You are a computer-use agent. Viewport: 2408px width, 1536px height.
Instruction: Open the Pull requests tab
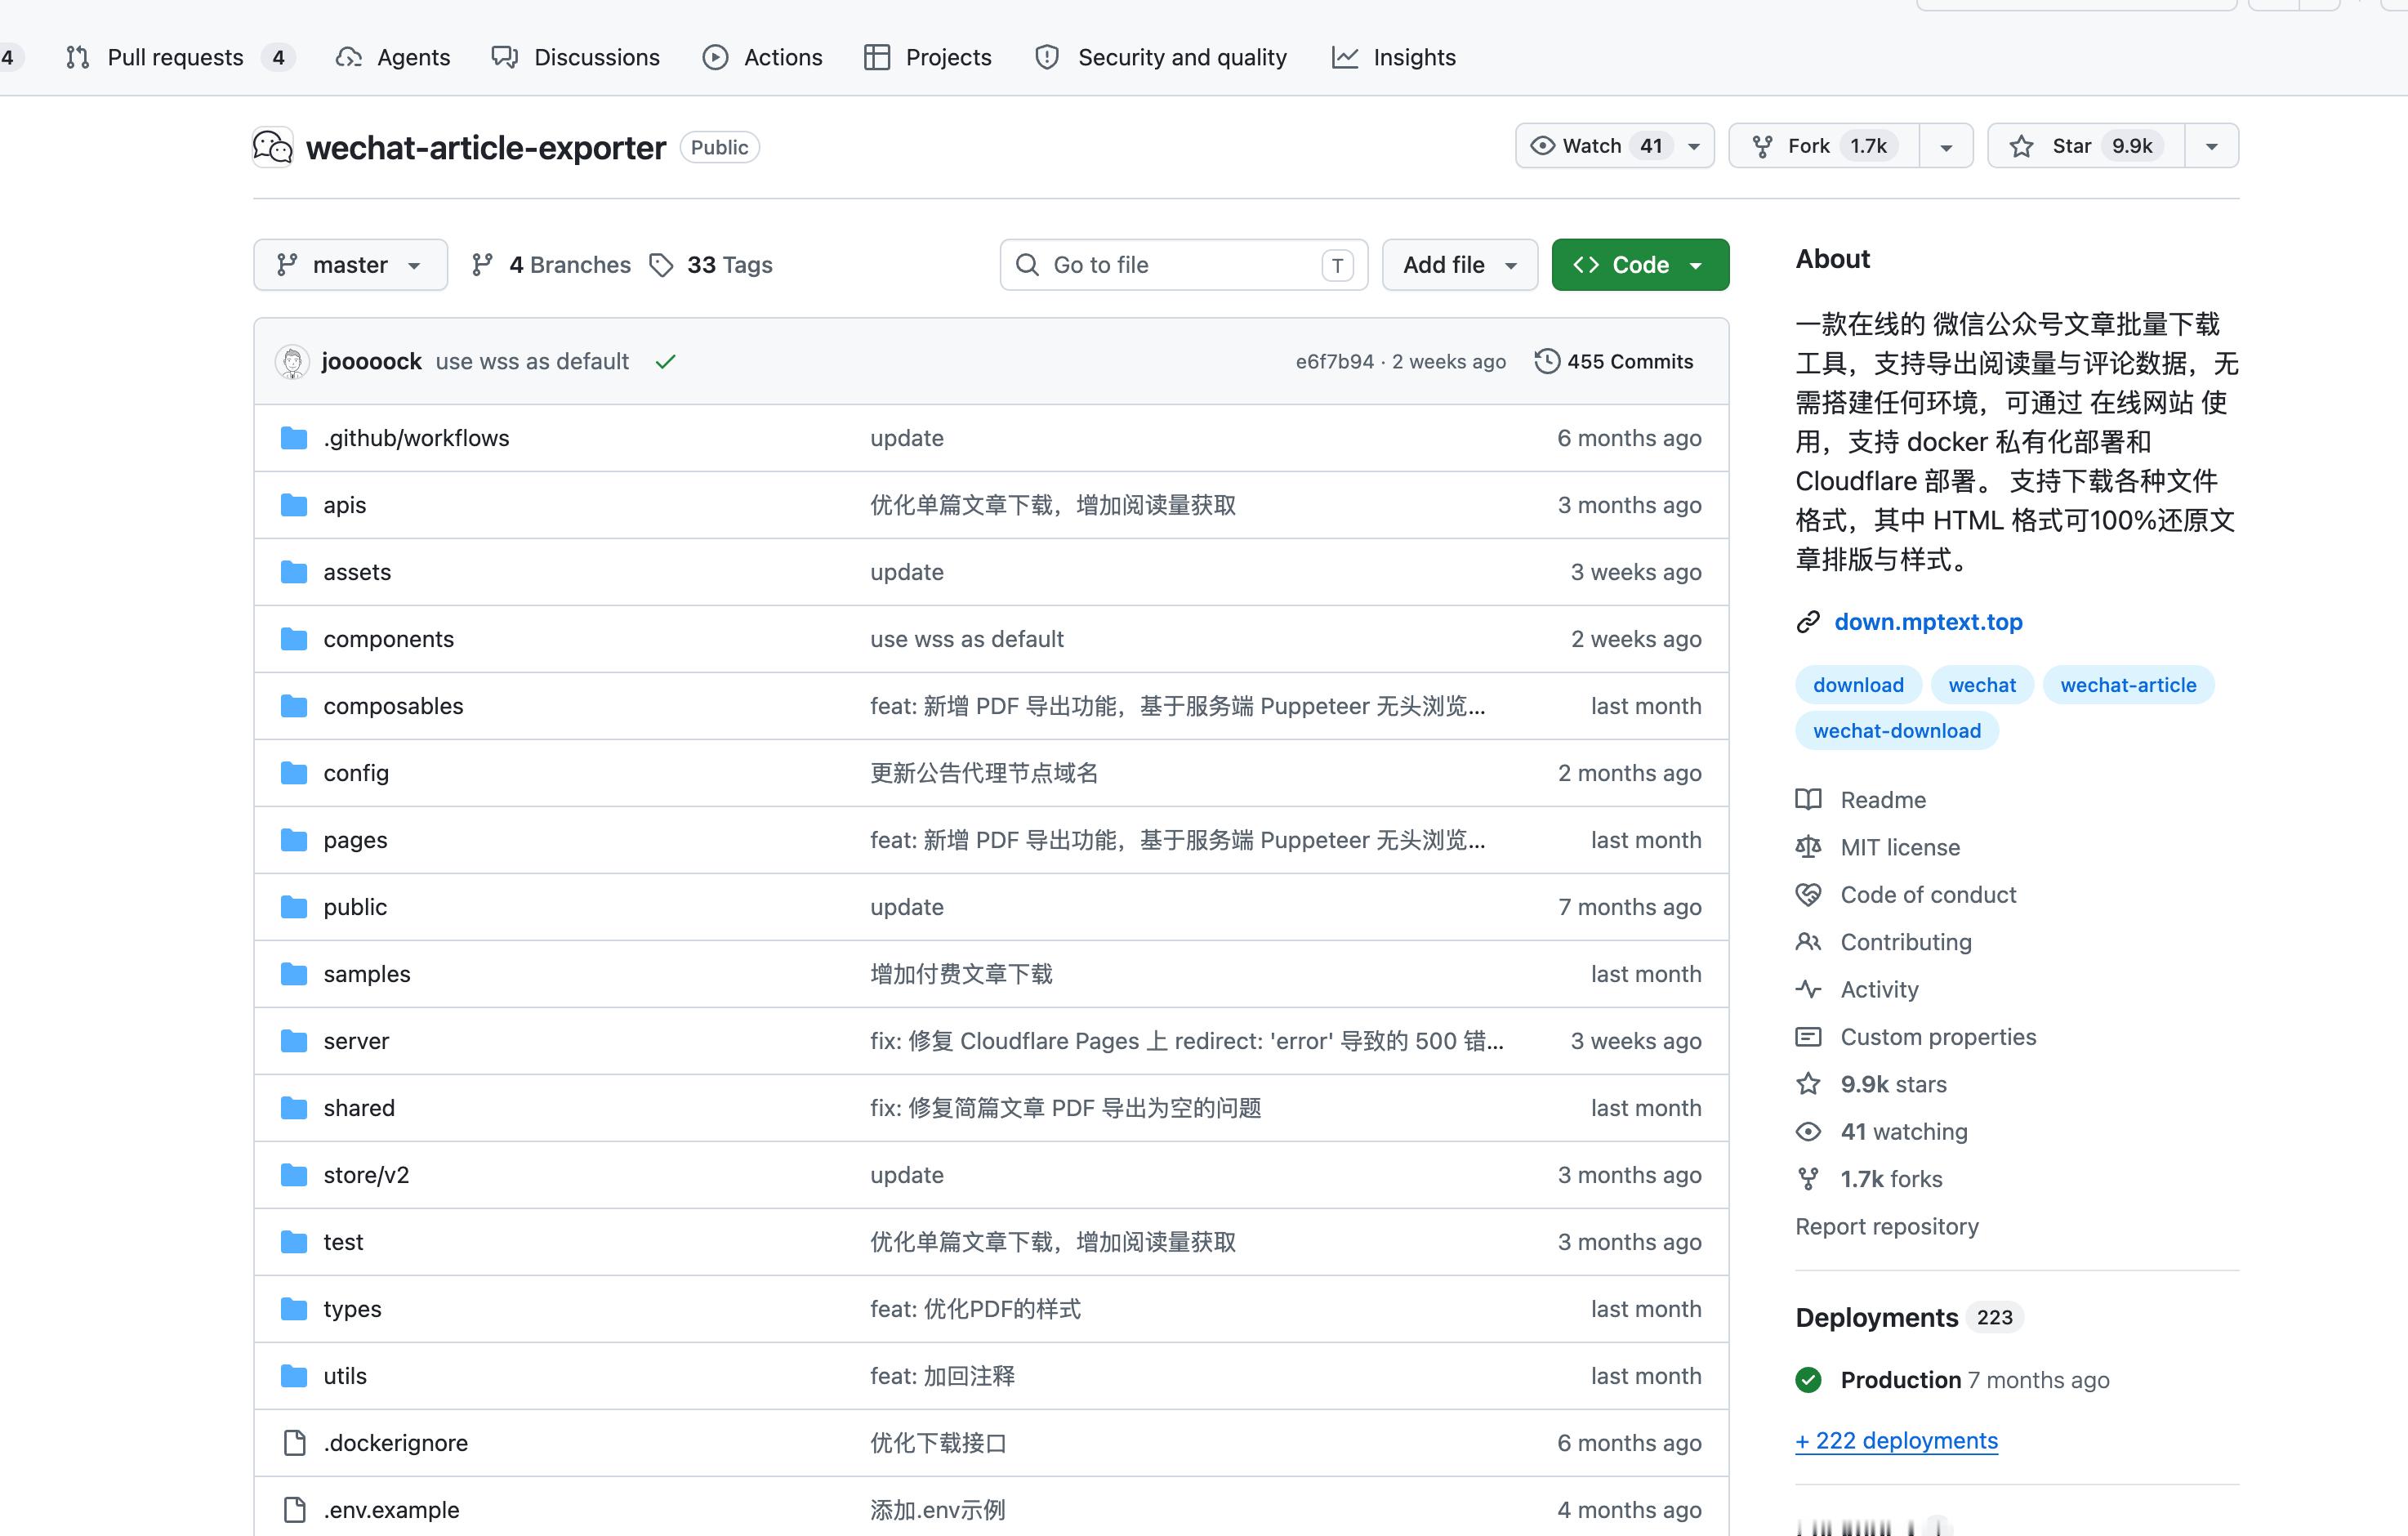click(179, 57)
